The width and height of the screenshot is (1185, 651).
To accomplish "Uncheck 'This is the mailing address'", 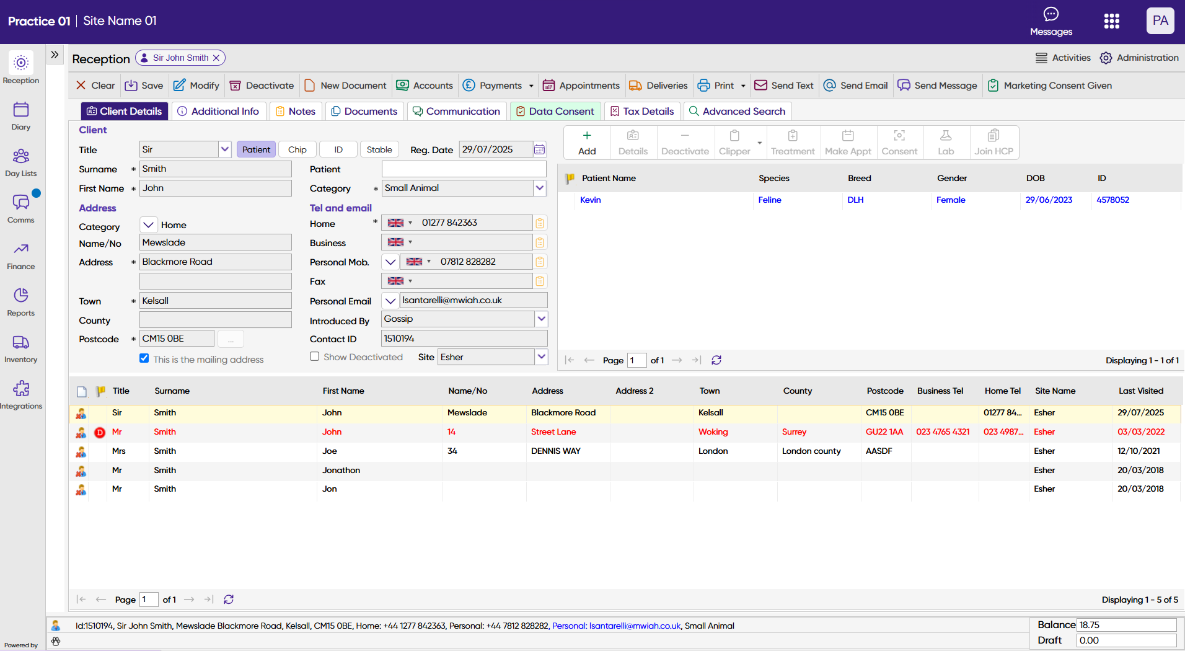I will (144, 358).
